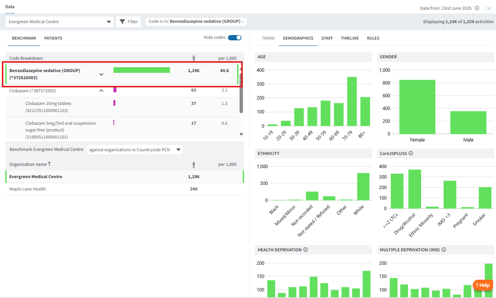Select the Clobazam 10mg tablets row
This screenshot has height=298, width=496.
point(122,107)
